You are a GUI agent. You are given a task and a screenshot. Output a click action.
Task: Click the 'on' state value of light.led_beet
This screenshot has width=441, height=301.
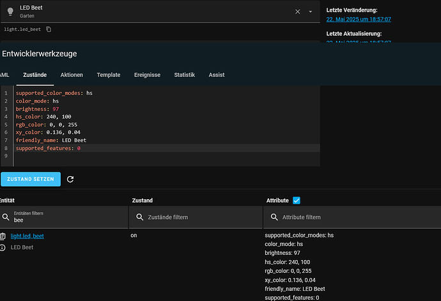pos(134,235)
